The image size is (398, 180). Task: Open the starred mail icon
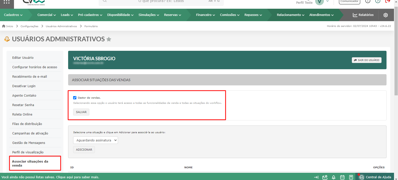click(x=325, y=177)
